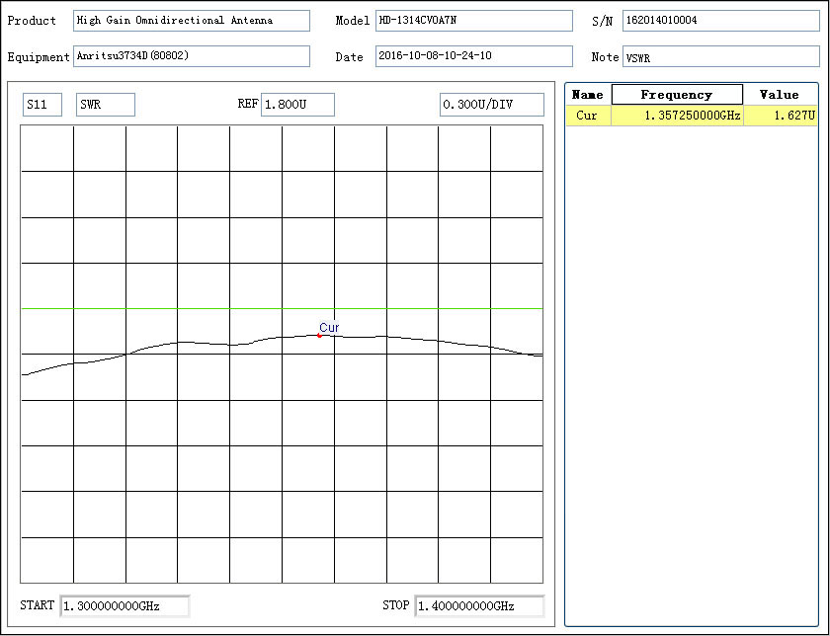Select the SWR format box
This screenshot has width=830, height=636.
click(x=105, y=105)
